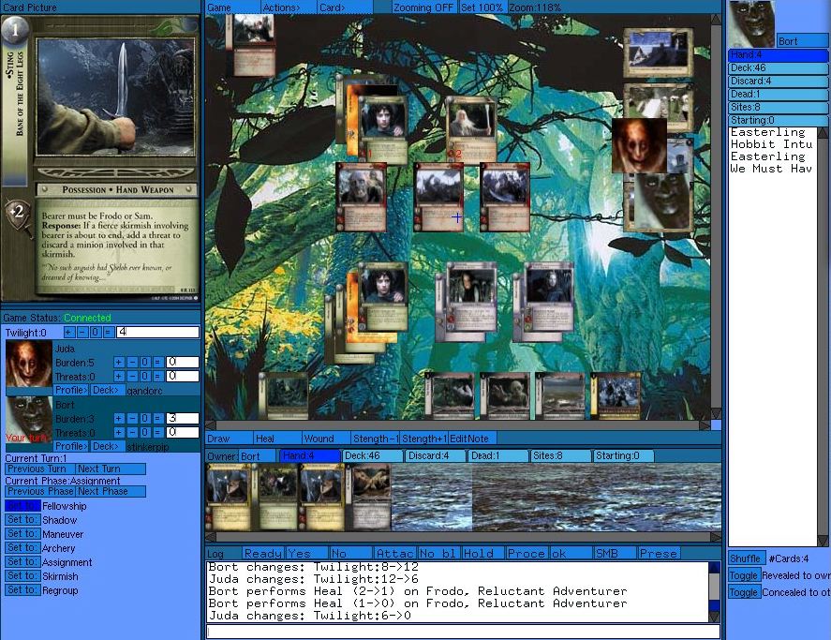Click the 0 button on Bort's Threats row
The width and height of the screenshot is (831, 640).
tap(144, 433)
